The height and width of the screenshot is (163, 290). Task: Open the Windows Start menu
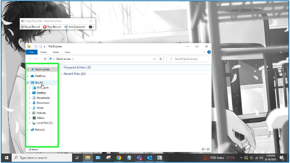[x=6, y=158]
